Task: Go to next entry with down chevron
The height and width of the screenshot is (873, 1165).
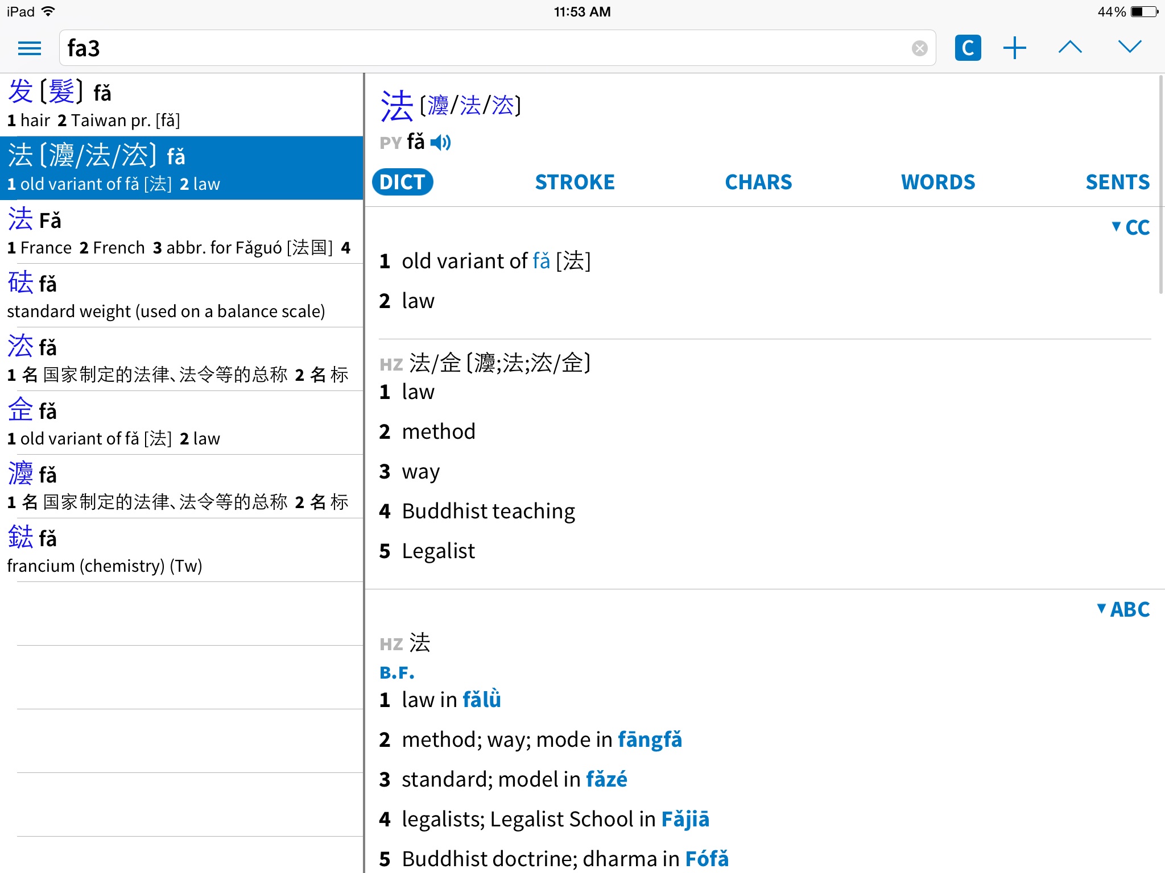Action: pos(1130,47)
